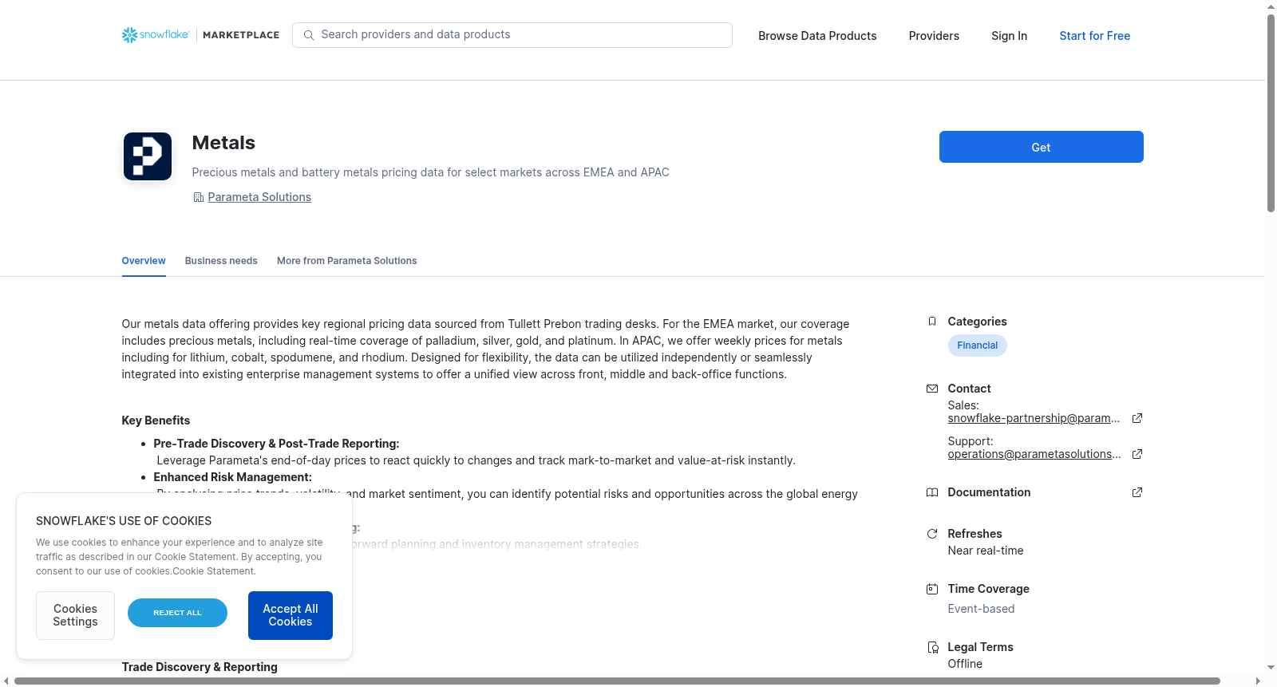This screenshot has width=1277, height=687.
Task: Click the Documentation label
Action: point(989,492)
